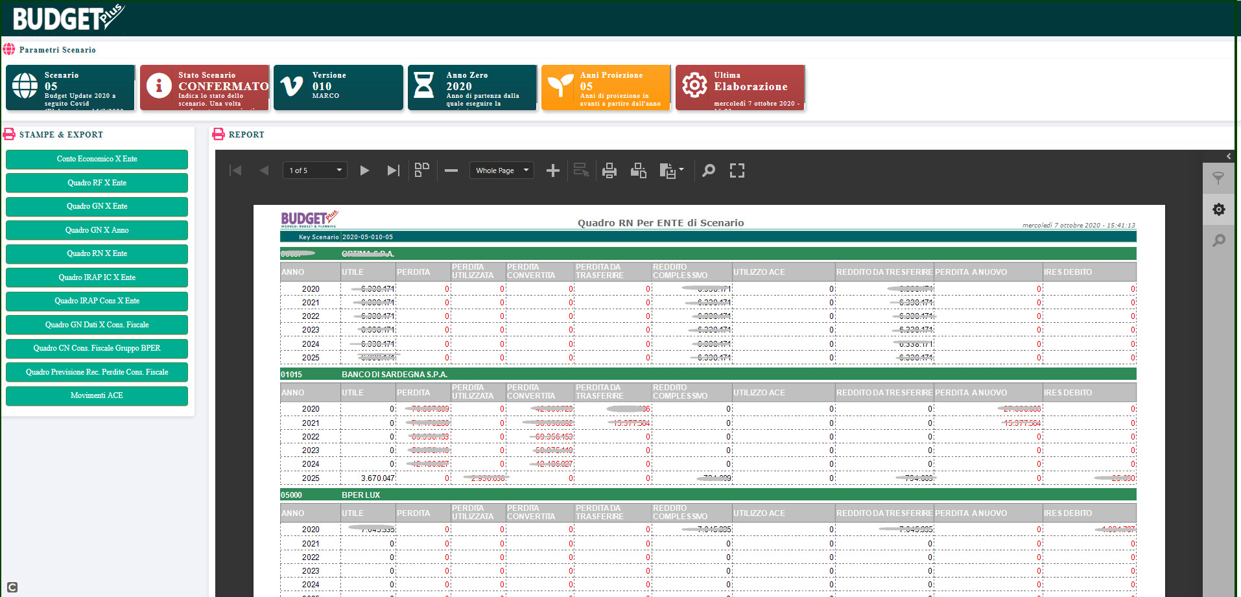This screenshot has height=597, width=1241.
Task: Open Quadro GN X Anno report
Action: coord(97,230)
